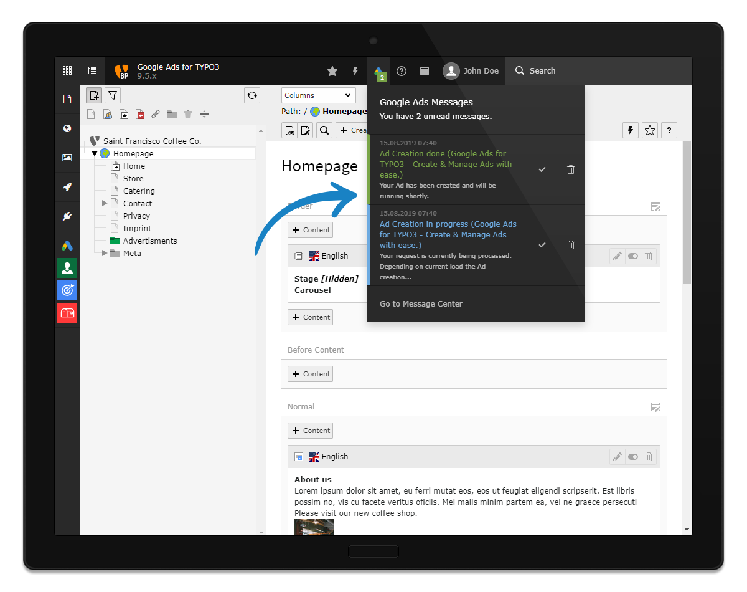Mark Ad Creation in progress read
This screenshot has width=747, height=592.
click(x=542, y=245)
